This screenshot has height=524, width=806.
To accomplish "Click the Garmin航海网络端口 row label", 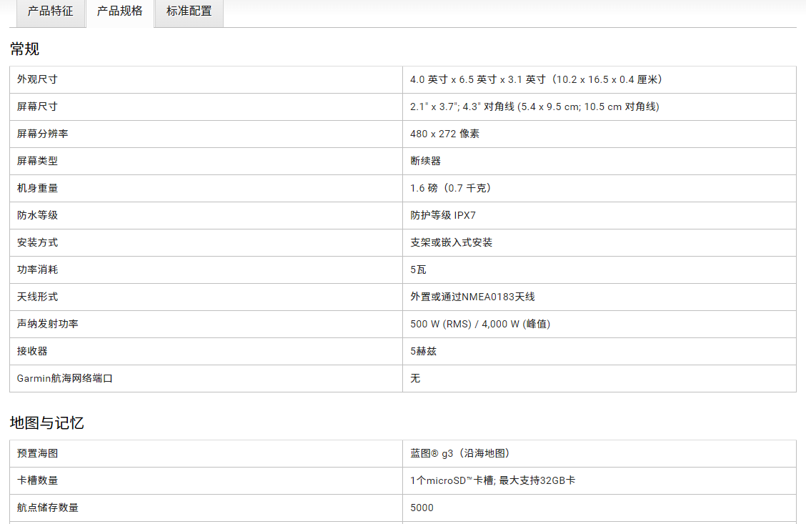I will [65, 378].
